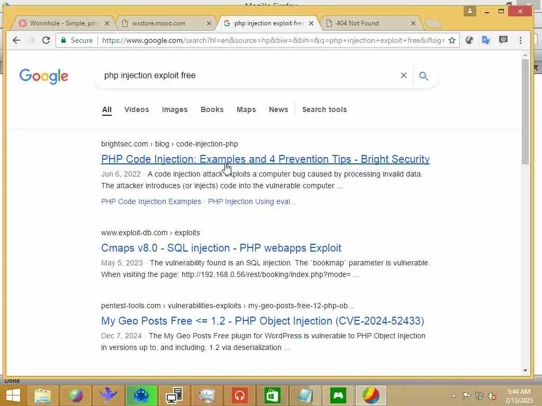The image size is (542, 406).
Task: Clear the Google search box text
Action: 403,75
